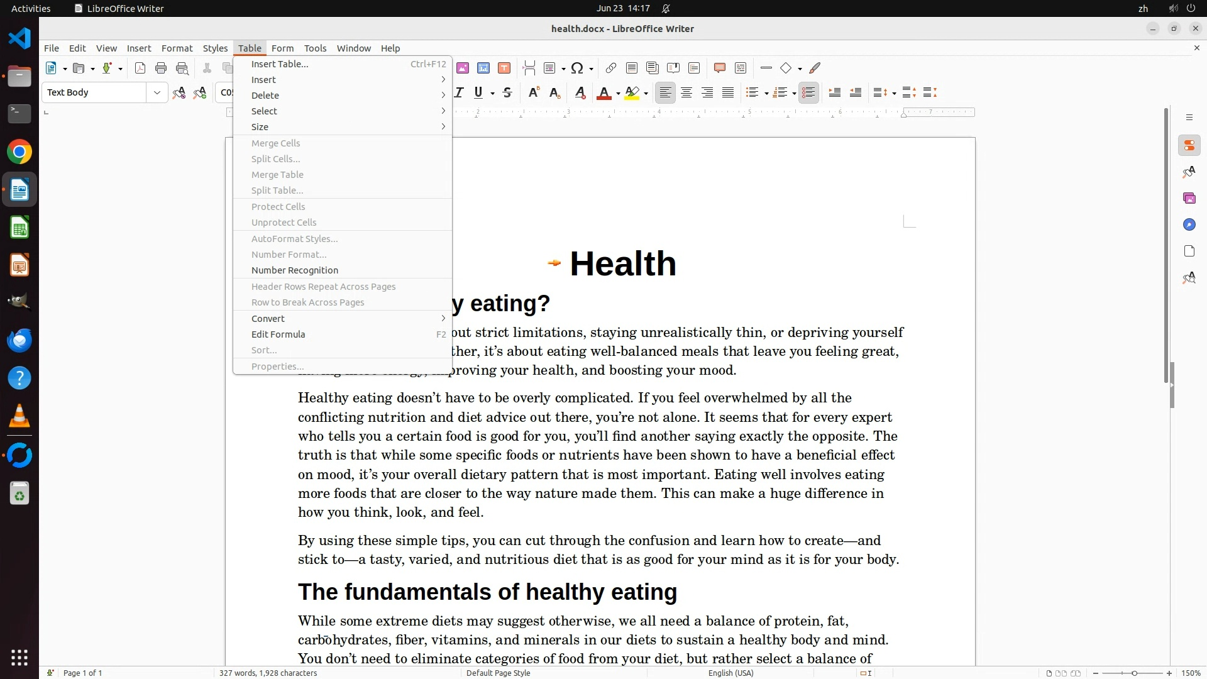Click the English (USA) language status field
The image size is (1207, 679).
click(x=730, y=673)
